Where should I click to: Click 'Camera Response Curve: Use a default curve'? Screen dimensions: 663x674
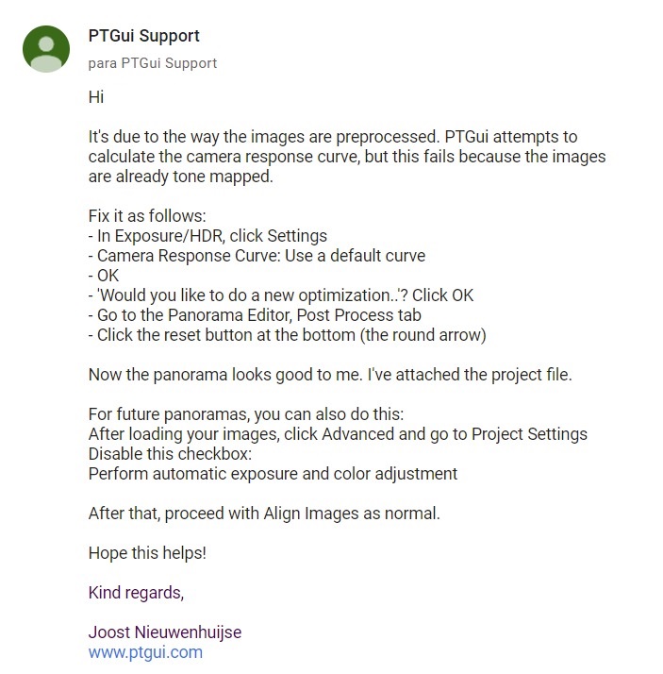click(257, 256)
